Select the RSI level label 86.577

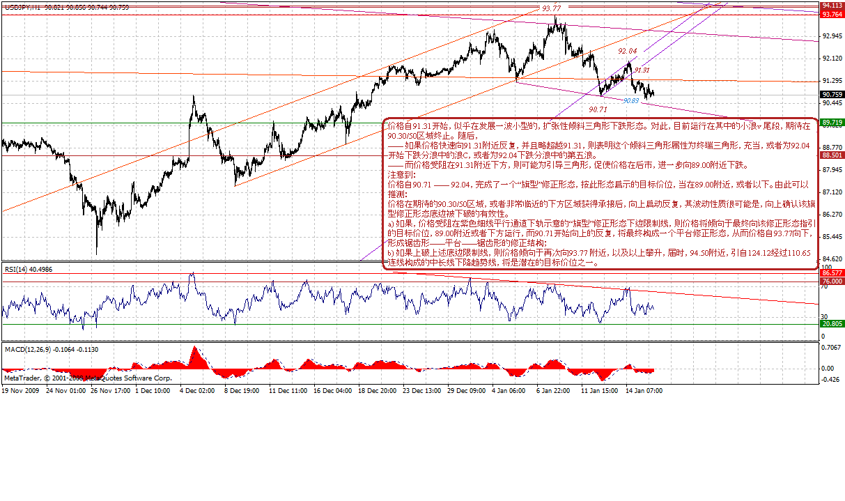pos(832,273)
